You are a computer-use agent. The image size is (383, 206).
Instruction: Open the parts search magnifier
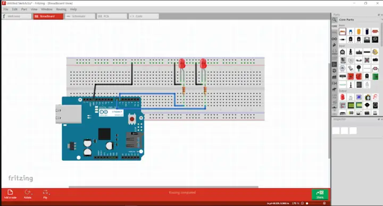pyautogui.click(x=334, y=20)
